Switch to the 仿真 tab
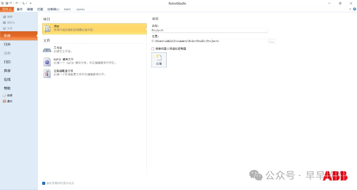The width and height of the screenshot is (357, 190). tap(40, 9)
